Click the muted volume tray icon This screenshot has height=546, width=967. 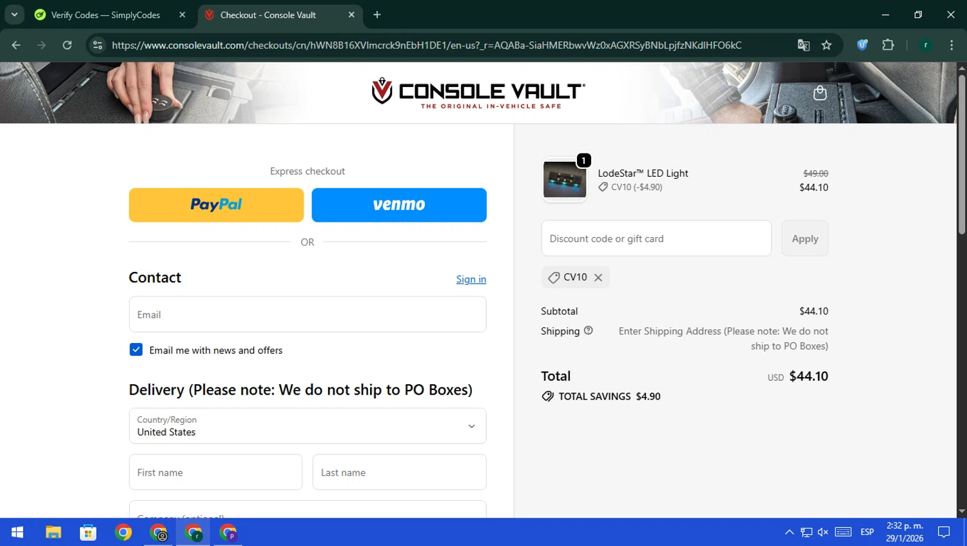click(x=823, y=532)
